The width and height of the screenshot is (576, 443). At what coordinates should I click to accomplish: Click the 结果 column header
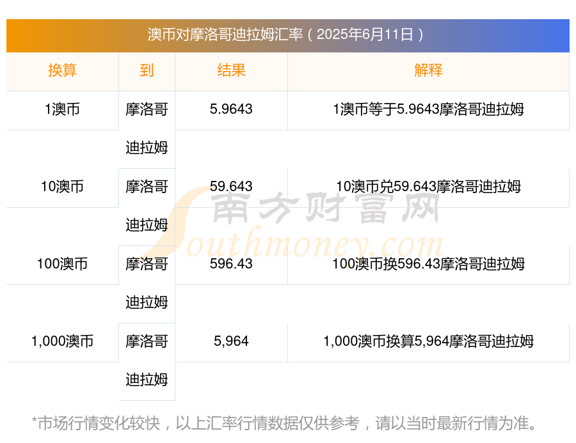click(x=231, y=70)
